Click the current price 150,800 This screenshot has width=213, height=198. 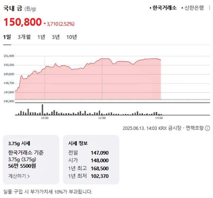(22, 22)
